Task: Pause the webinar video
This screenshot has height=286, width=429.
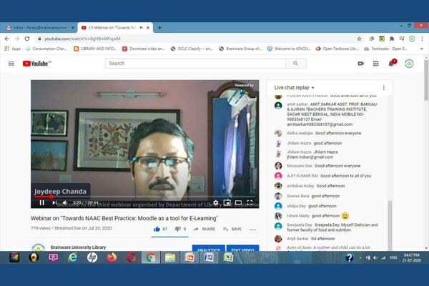Action: coord(41,202)
